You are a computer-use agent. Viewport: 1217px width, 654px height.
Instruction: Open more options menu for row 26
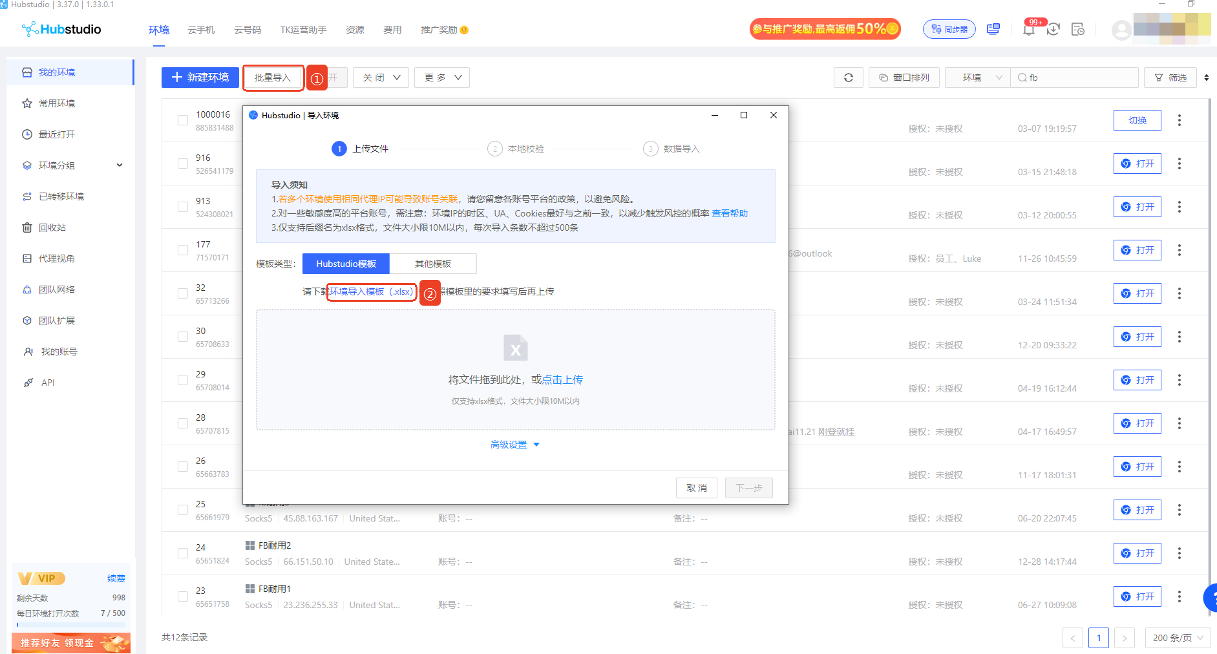[x=1180, y=467]
